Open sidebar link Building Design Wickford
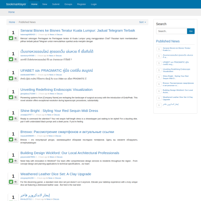The height and width of the screenshot is (201, 201). click(x=178, y=91)
